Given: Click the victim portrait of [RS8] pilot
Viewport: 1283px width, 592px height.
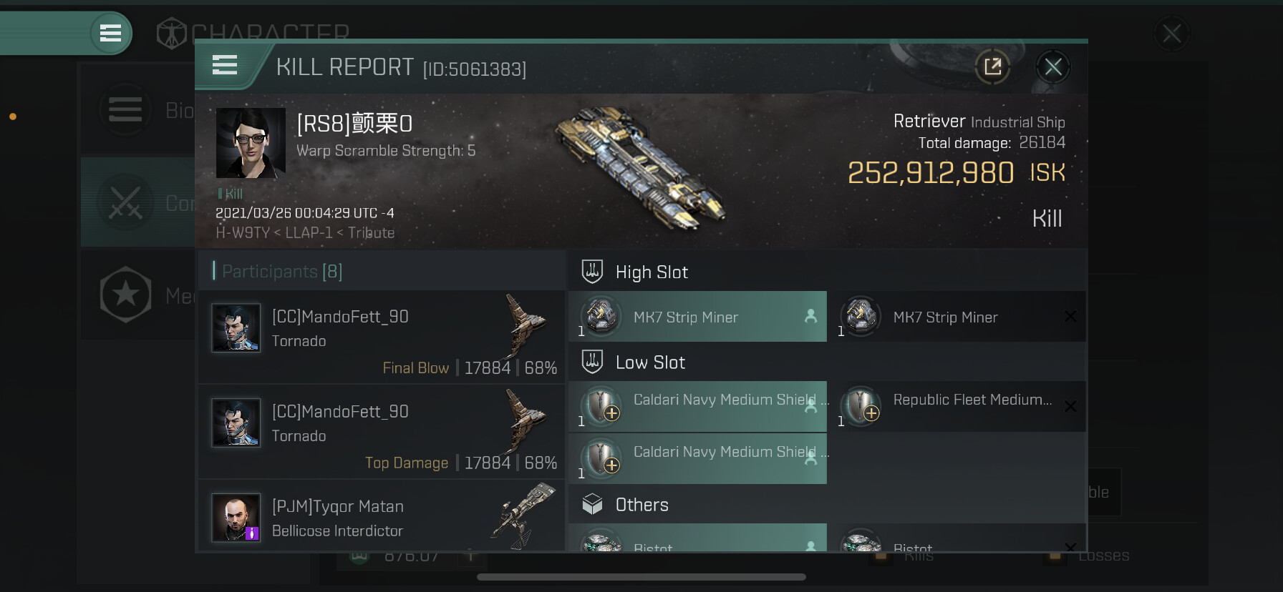Looking at the screenshot, I should pos(251,143).
